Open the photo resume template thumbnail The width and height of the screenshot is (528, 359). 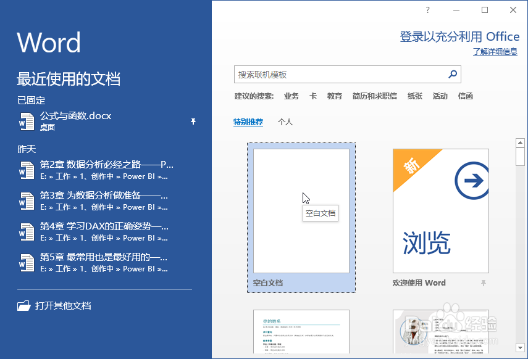click(440, 331)
